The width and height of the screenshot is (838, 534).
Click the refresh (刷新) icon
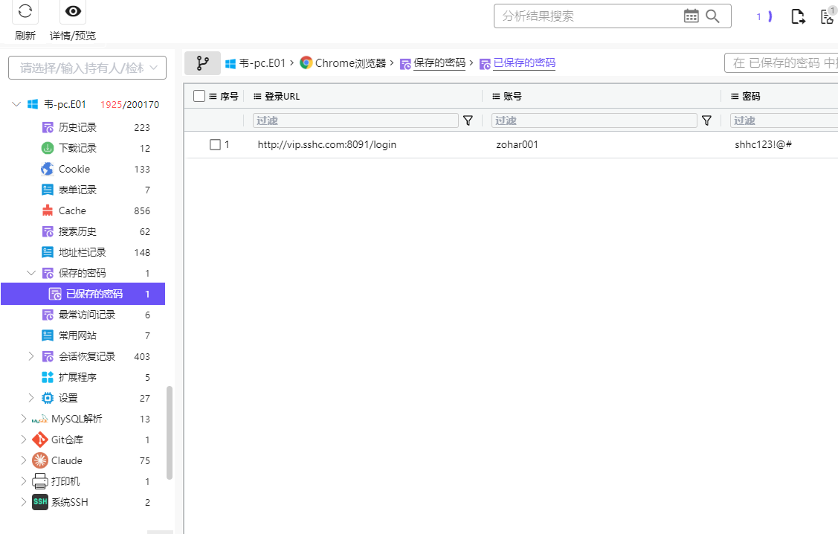25,11
